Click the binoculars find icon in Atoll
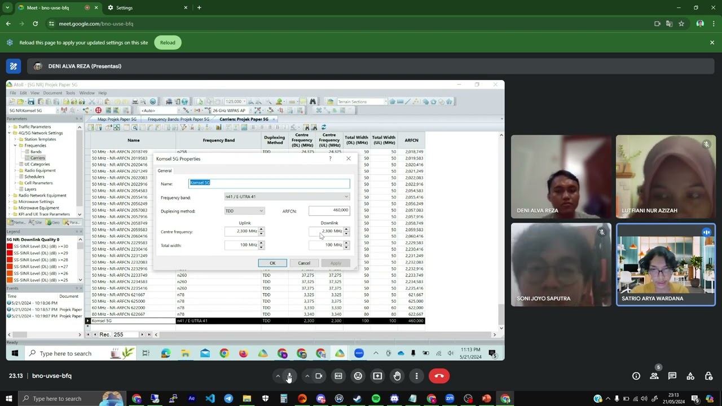Viewport: 722px width, 406px height. pos(312,101)
